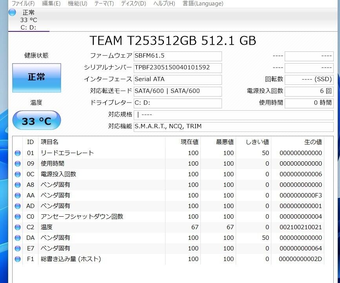Click the 33 °C temperature button
This screenshot has height=283, width=340.
click(x=36, y=120)
